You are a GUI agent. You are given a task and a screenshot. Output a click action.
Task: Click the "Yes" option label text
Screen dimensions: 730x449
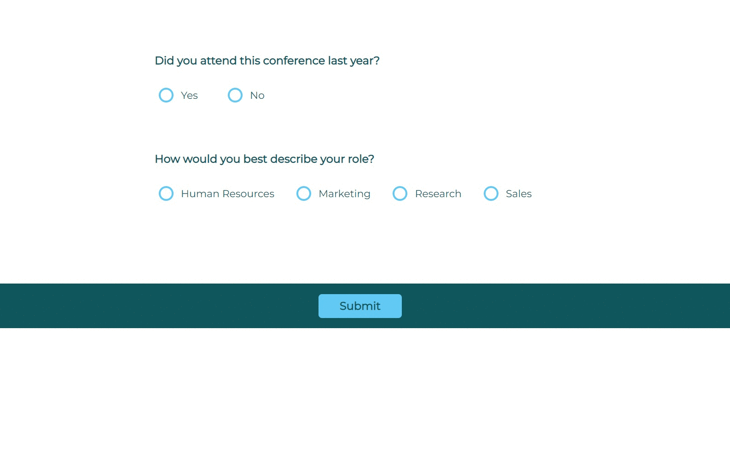(x=189, y=96)
